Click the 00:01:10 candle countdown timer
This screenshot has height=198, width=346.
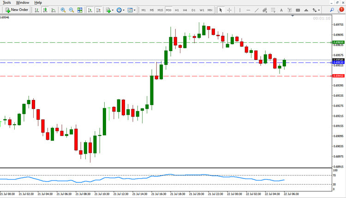[x=322, y=18]
